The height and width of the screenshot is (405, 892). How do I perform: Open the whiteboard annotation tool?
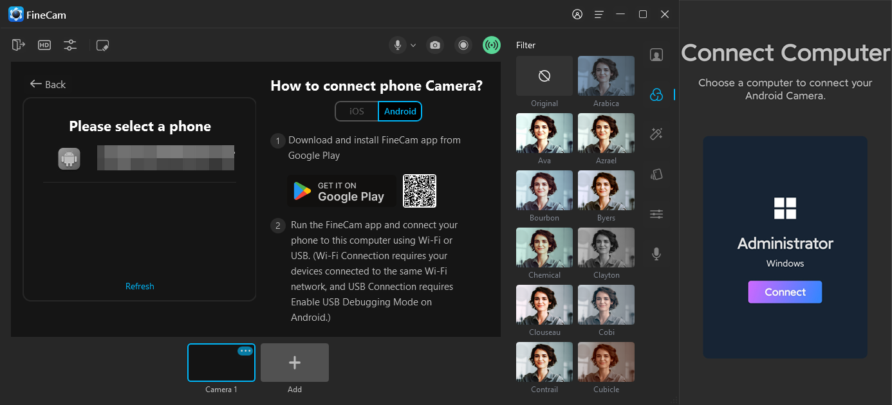pyautogui.click(x=102, y=45)
